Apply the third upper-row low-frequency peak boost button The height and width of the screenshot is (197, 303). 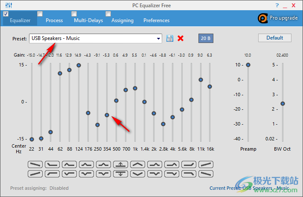(x=70, y=165)
